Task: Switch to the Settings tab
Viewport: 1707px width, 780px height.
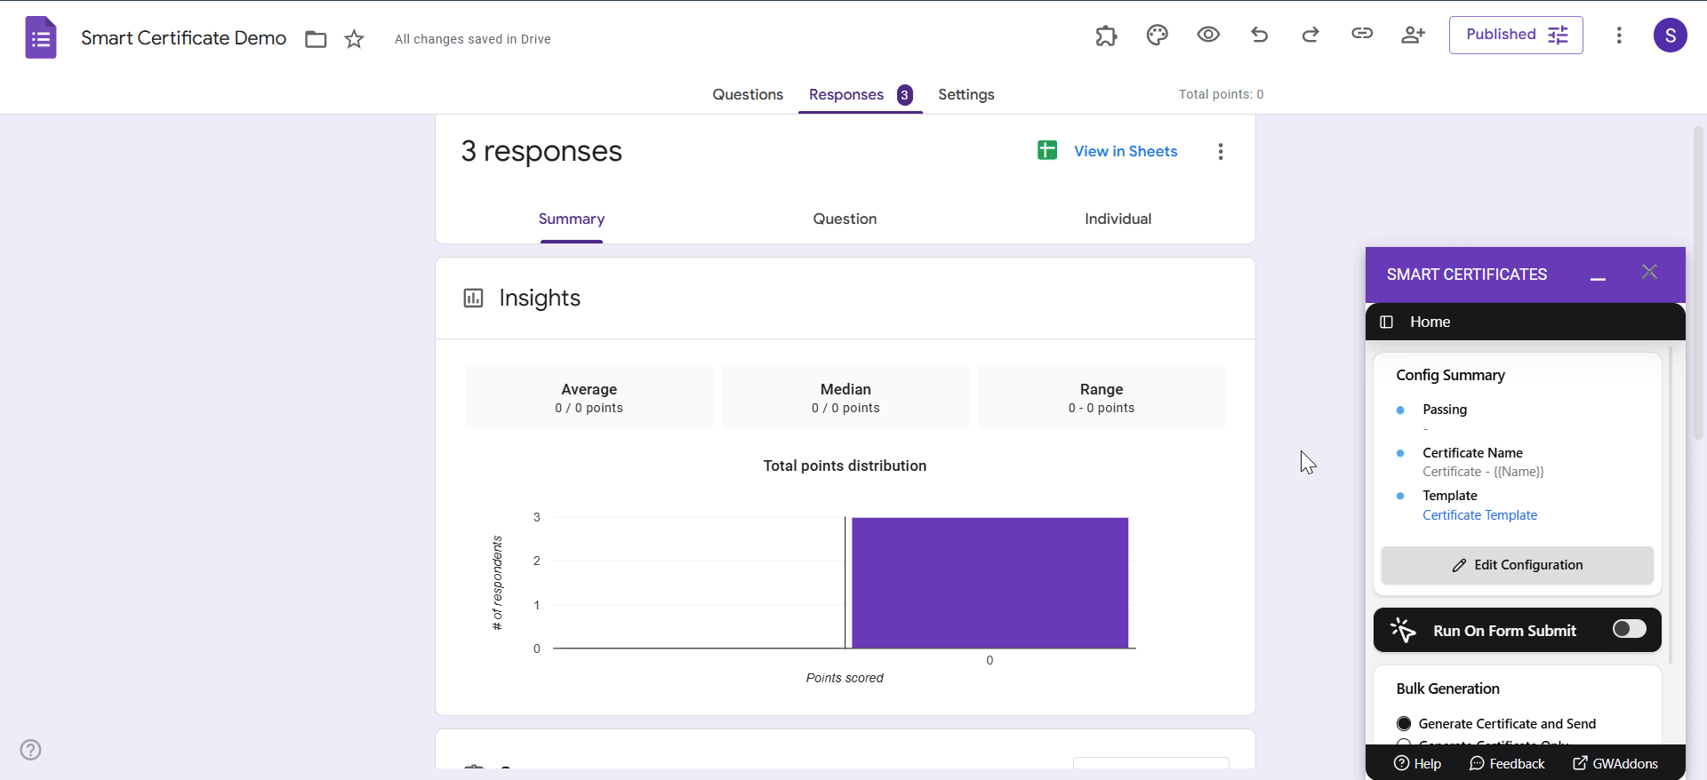Action: [x=966, y=94]
